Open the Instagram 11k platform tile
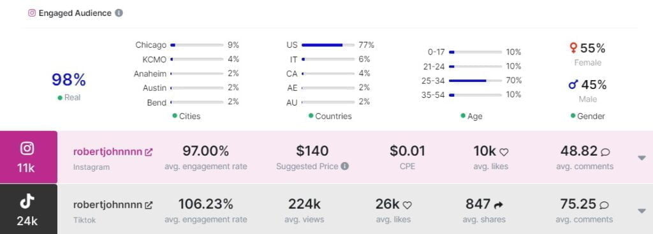The image size is (653, 234). pyautogui.click(x=28, y=157)
